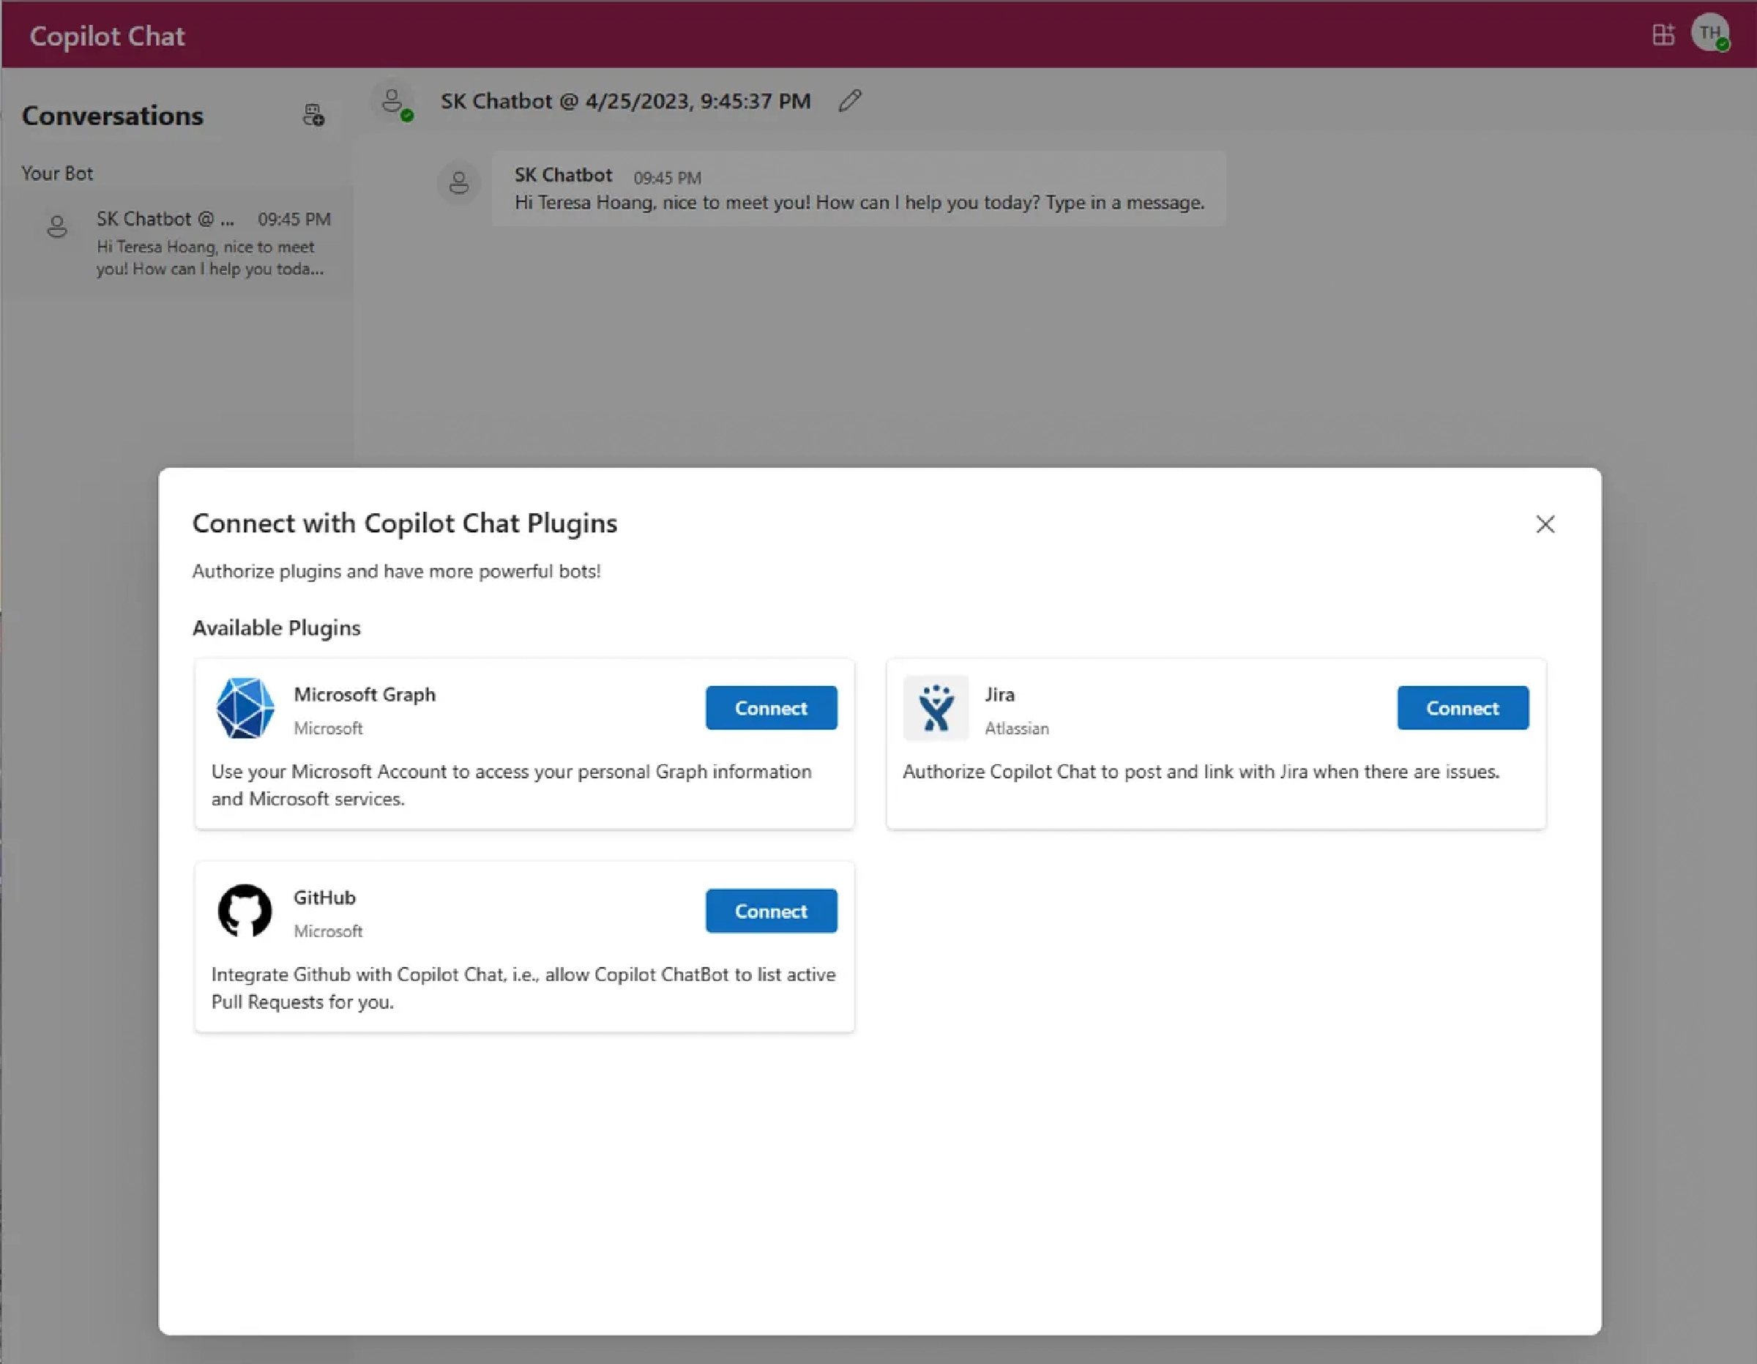
Task: Click the pencil icon to rename the chat
Action: click(849, 100)
